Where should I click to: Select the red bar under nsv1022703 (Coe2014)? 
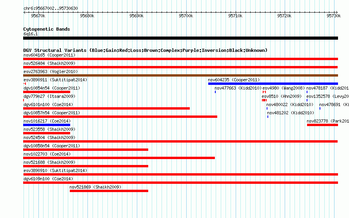click(119, 158)
